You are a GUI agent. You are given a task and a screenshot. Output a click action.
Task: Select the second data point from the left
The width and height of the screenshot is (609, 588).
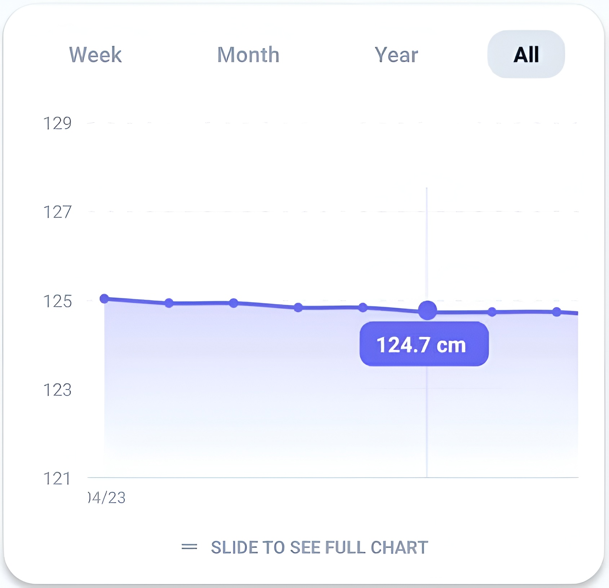point(169,303)
